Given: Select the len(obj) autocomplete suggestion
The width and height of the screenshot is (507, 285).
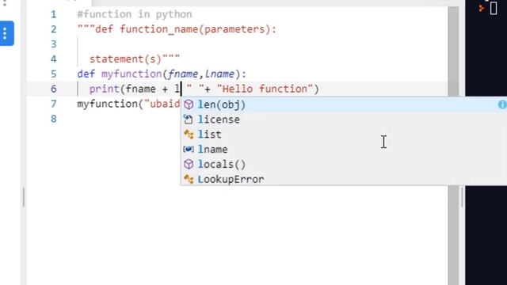Looking at the screenshot, I should tap(344, 104).
